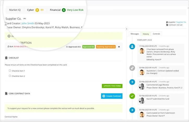The height and width of the screenshot is (122, 189).
Task: Click the orange Awaiting Approval (2) badge
Action: coord(106,47)
